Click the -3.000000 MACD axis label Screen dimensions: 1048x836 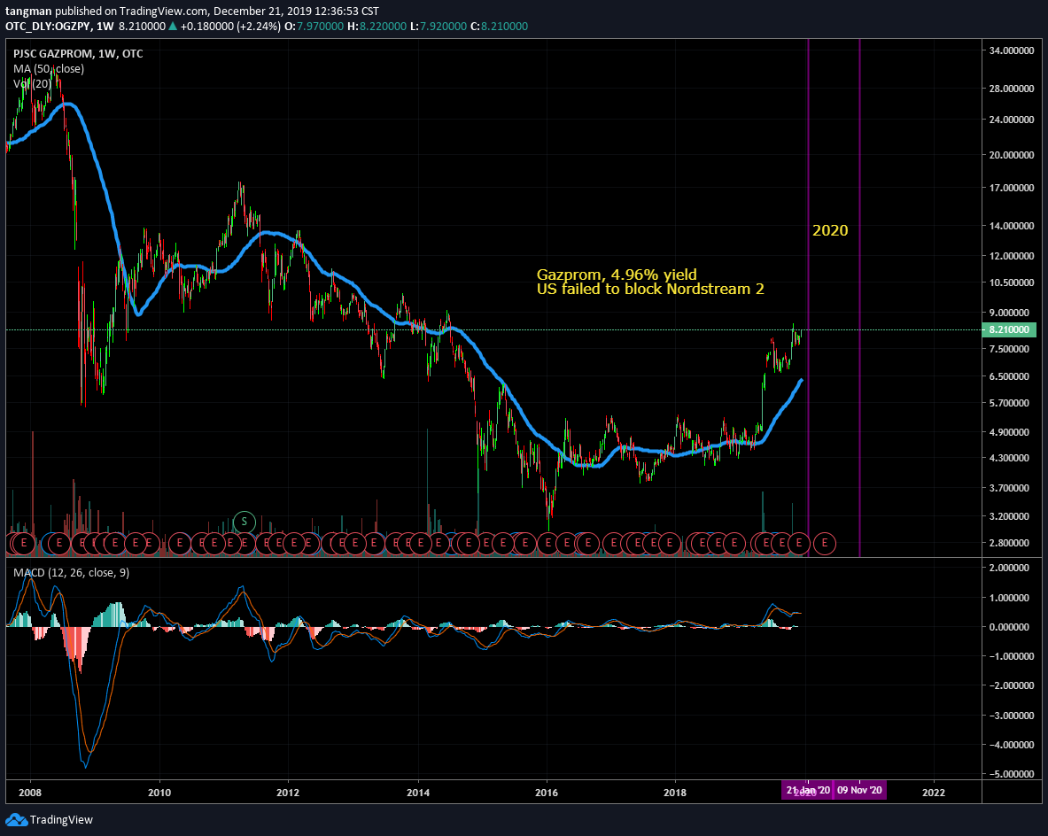click(1010, 715)
